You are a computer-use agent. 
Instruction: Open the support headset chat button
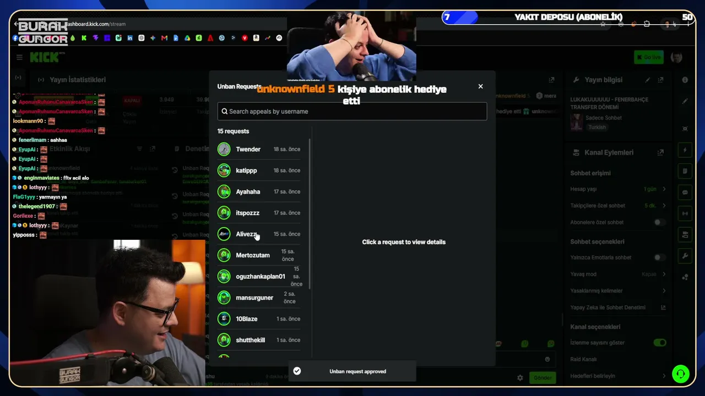(681, 374)
